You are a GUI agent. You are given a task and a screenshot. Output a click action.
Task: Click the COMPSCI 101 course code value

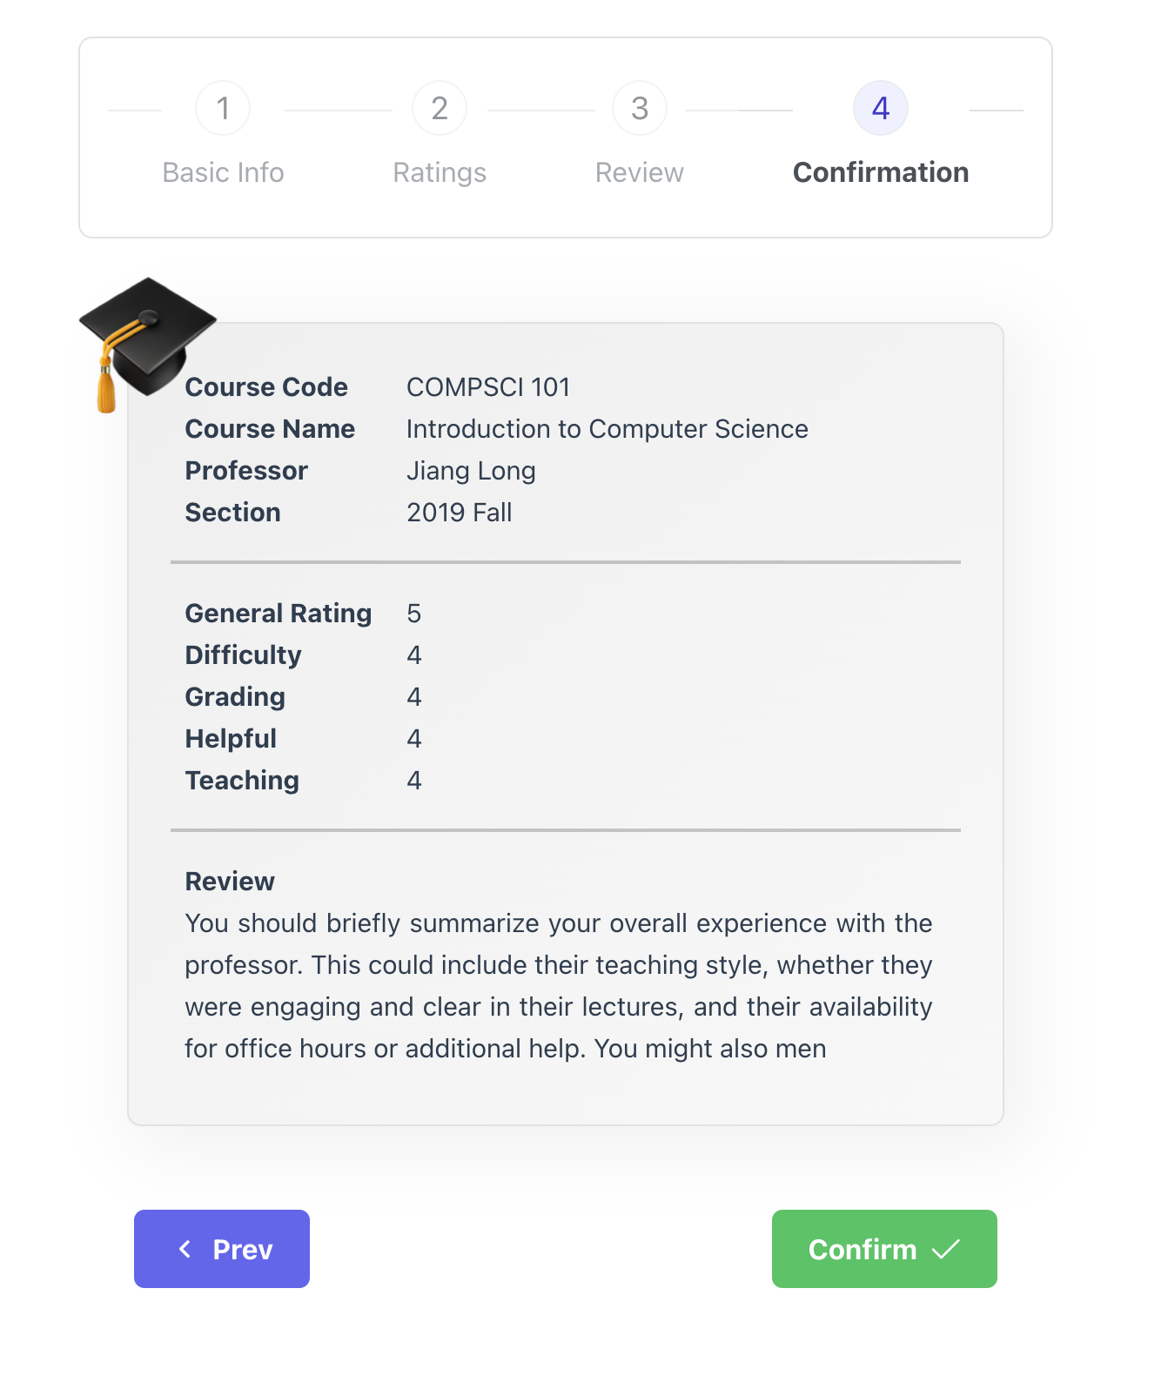(488, 387)
